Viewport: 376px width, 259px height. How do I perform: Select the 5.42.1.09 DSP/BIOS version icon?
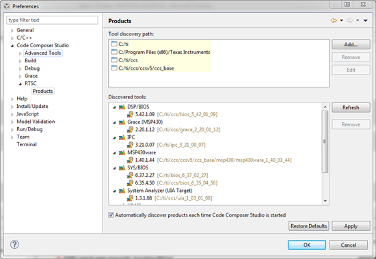point(130,114)
